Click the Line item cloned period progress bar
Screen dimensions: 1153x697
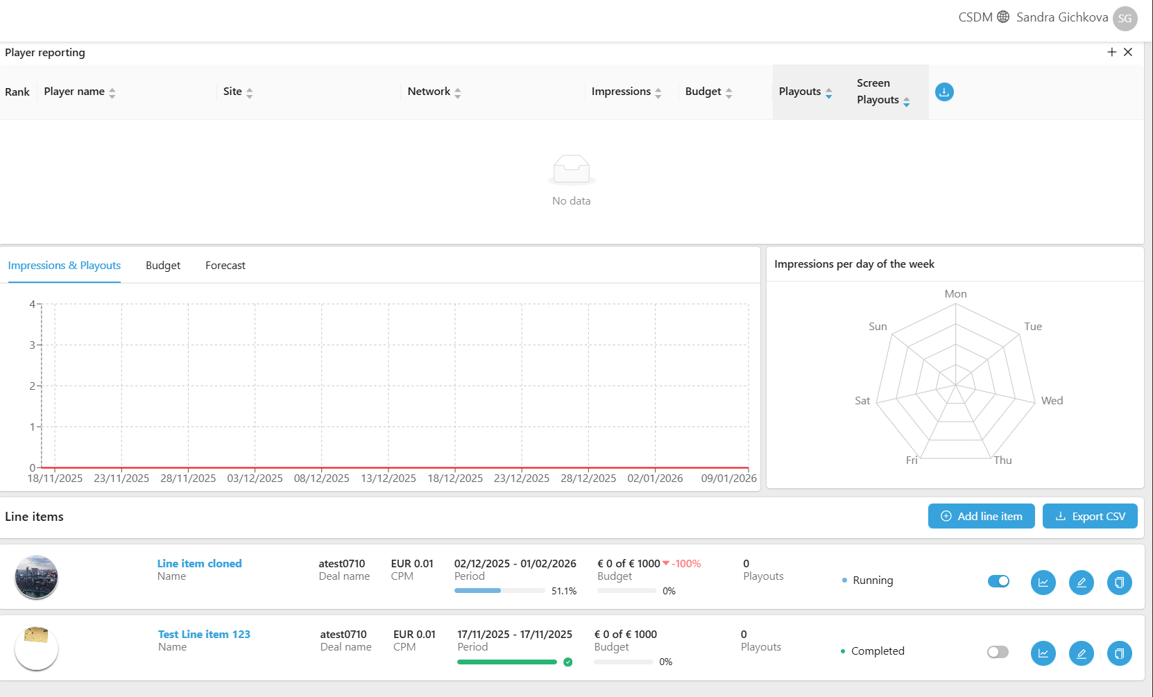click(x=499, y=591)
